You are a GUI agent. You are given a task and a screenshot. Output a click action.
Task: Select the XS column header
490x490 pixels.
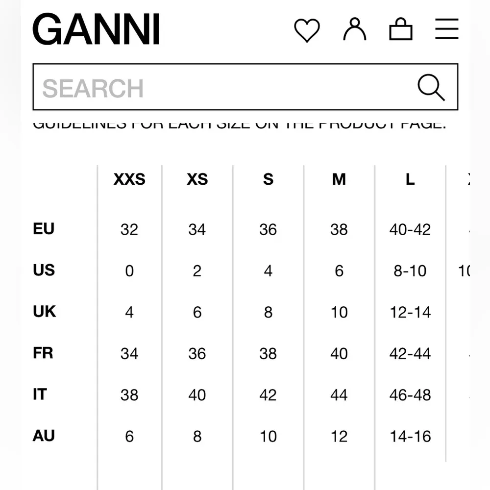tap(197, 180)
